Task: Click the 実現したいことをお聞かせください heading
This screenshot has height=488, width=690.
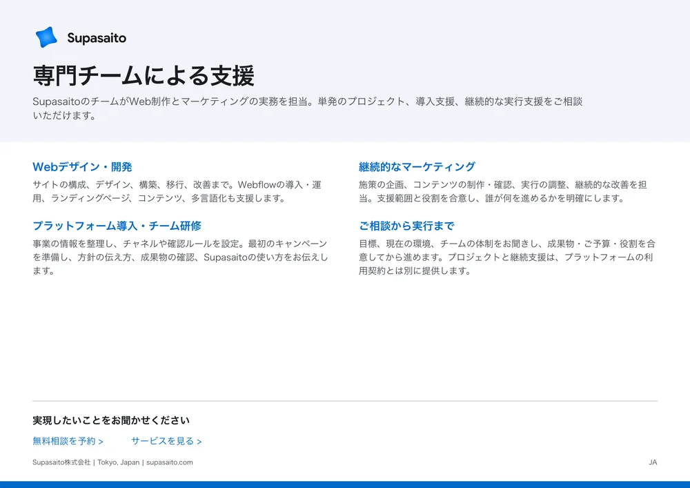Action: [111, 420]
